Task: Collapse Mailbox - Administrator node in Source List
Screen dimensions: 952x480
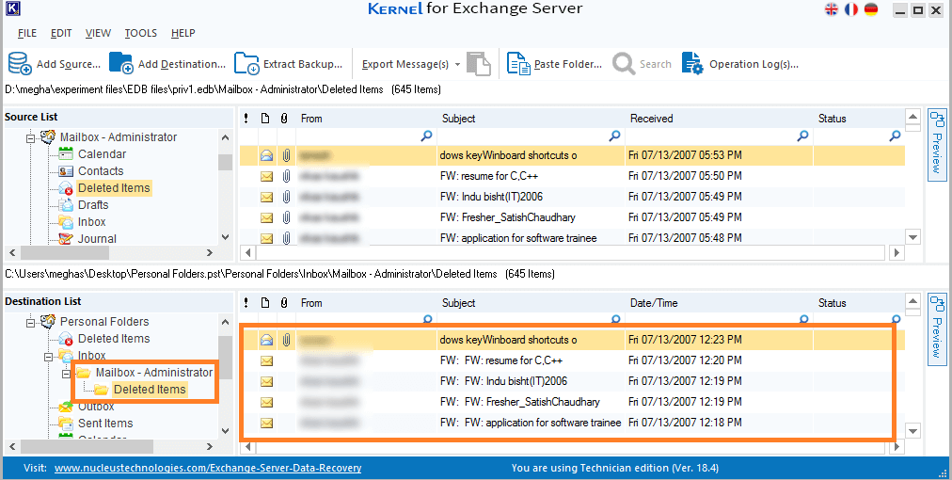Action: (x=30, y=138)
